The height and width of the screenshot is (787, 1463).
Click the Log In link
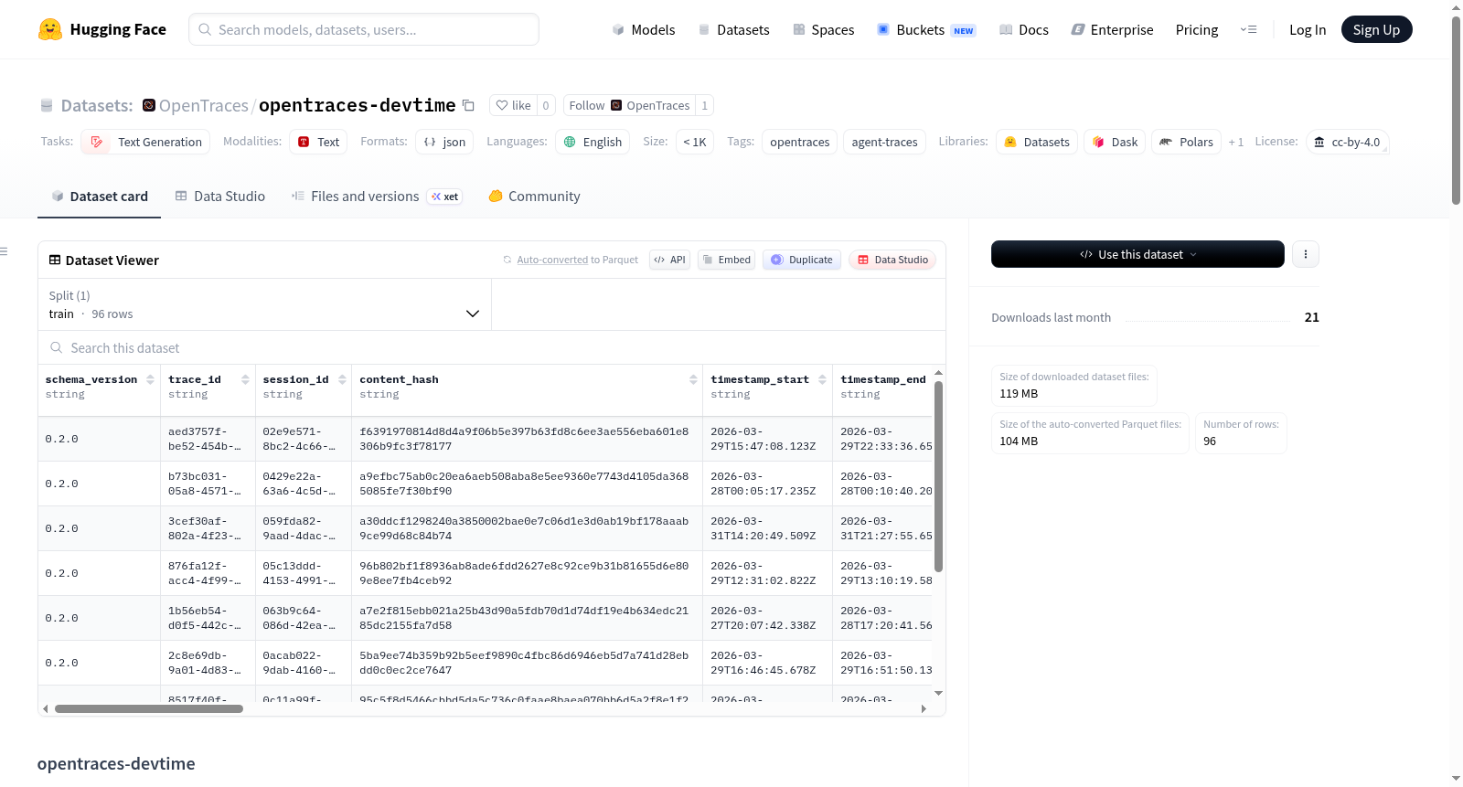click(1307, 29)
